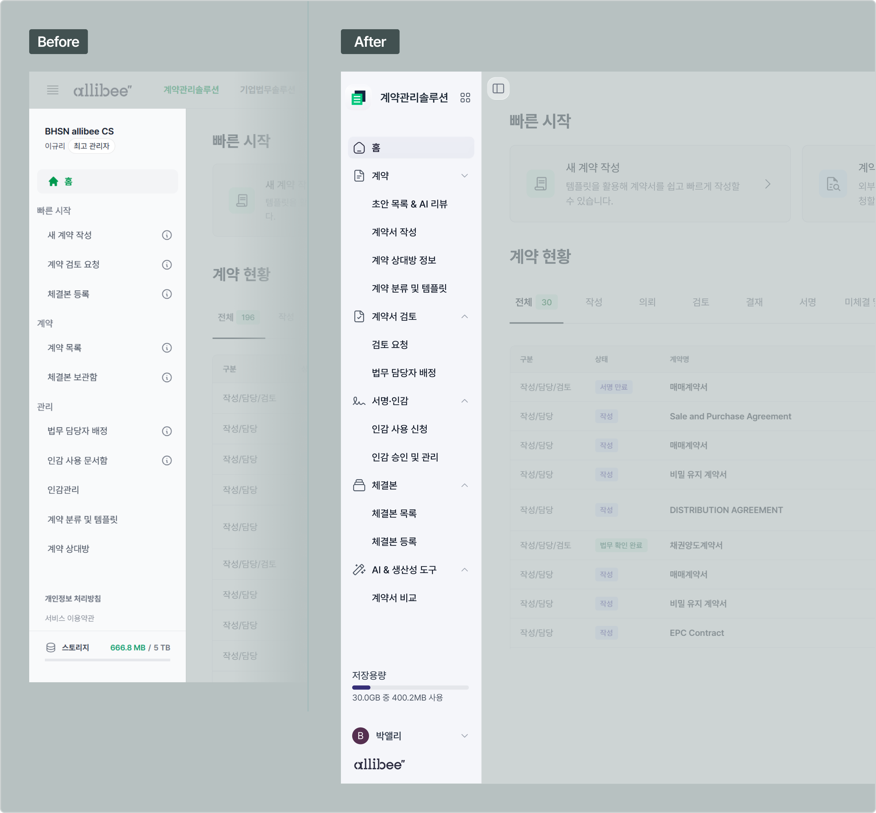Collapse the 계약서 검토 section
This screenshot has width=876, height=813.
click(464, 316)
